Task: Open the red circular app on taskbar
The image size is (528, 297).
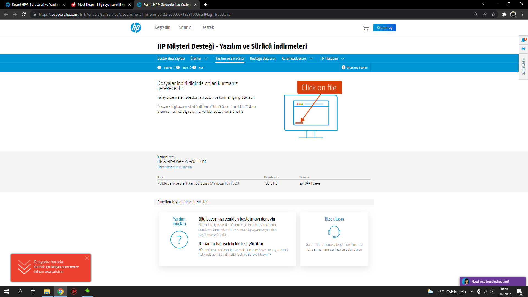Action: pos(74,291)
